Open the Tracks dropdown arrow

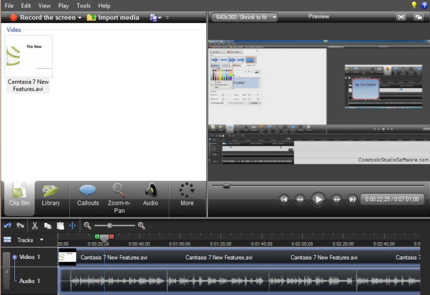pyautogui.click(x=42, y=240)
